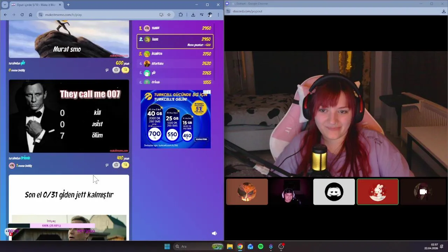Click the meme buddy avatar under 007 meme
The height and width of the screenshot is (252, 448).
point(12,166)
